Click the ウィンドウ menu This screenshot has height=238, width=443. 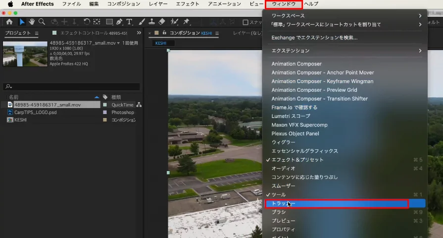[284, 4]
